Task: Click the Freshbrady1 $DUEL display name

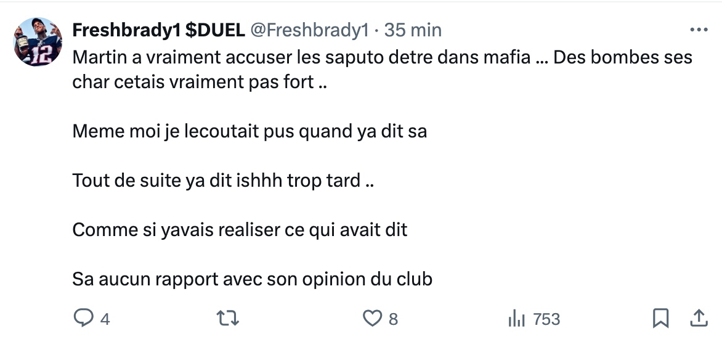Action: coord(158,30)
